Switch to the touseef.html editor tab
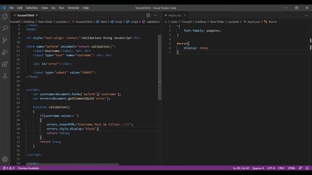Screen dimensions: 312x175 click(26, 15)
